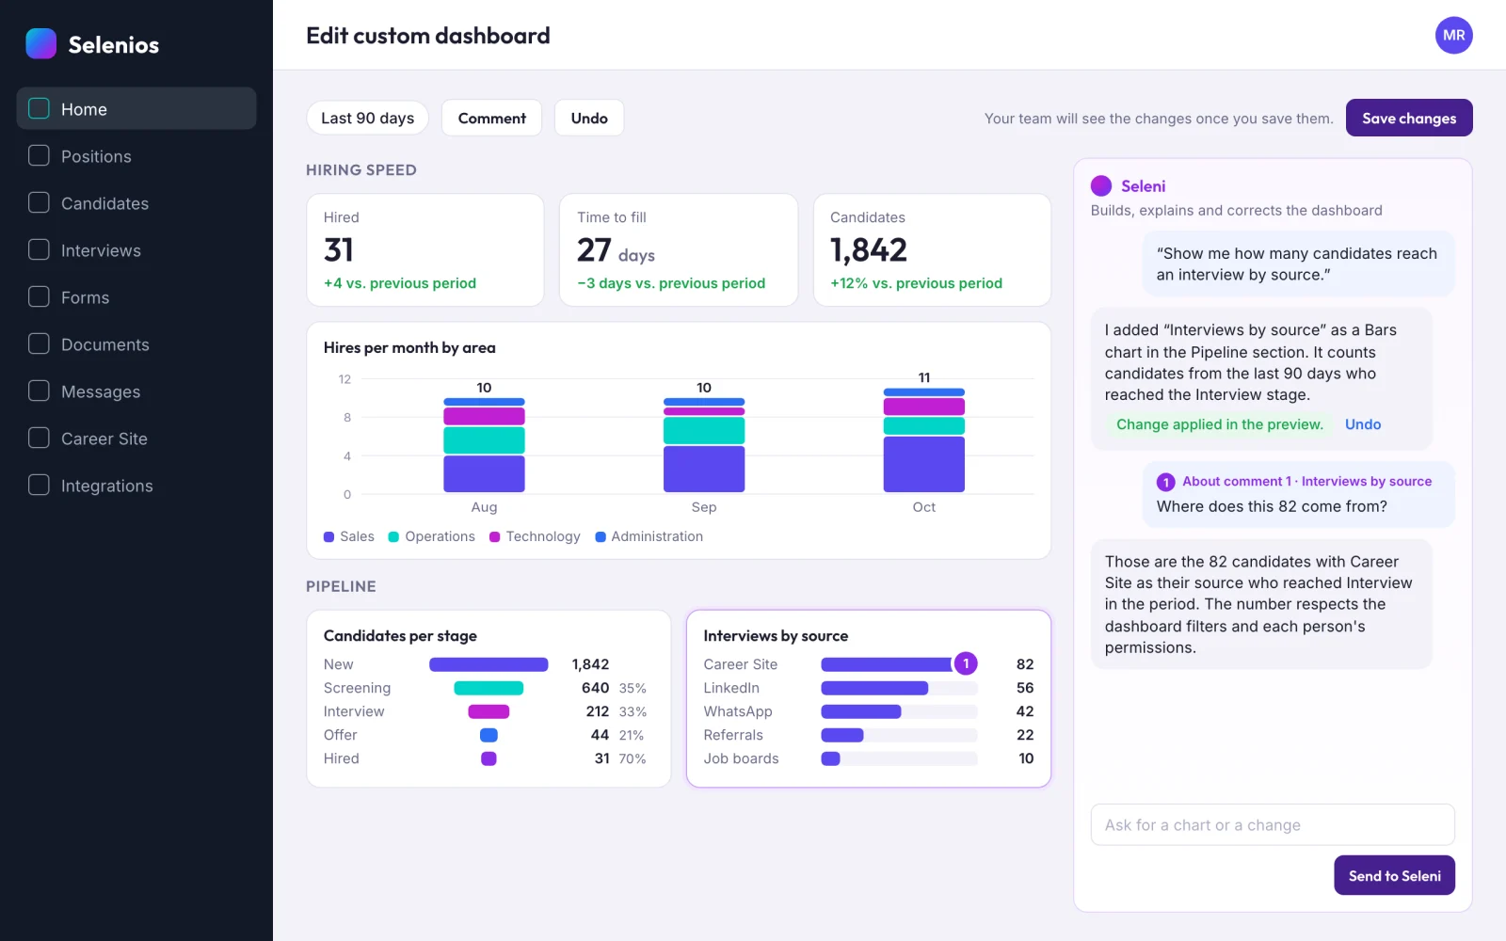Click the Home sidebar icon
The width and height of the screenshot is (1506, 941).
click(x=39, y=109)
